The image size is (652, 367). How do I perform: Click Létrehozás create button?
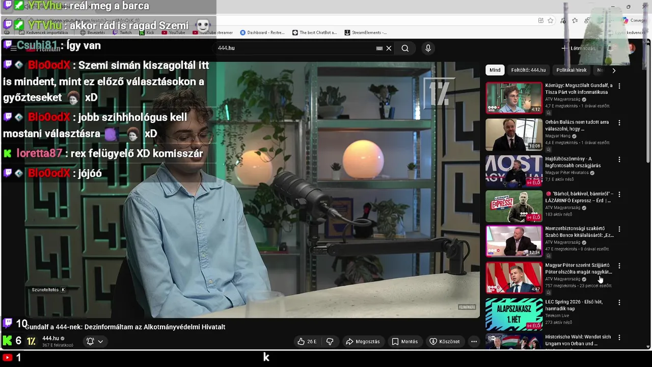pyautogui.click(x=578, y=48)
